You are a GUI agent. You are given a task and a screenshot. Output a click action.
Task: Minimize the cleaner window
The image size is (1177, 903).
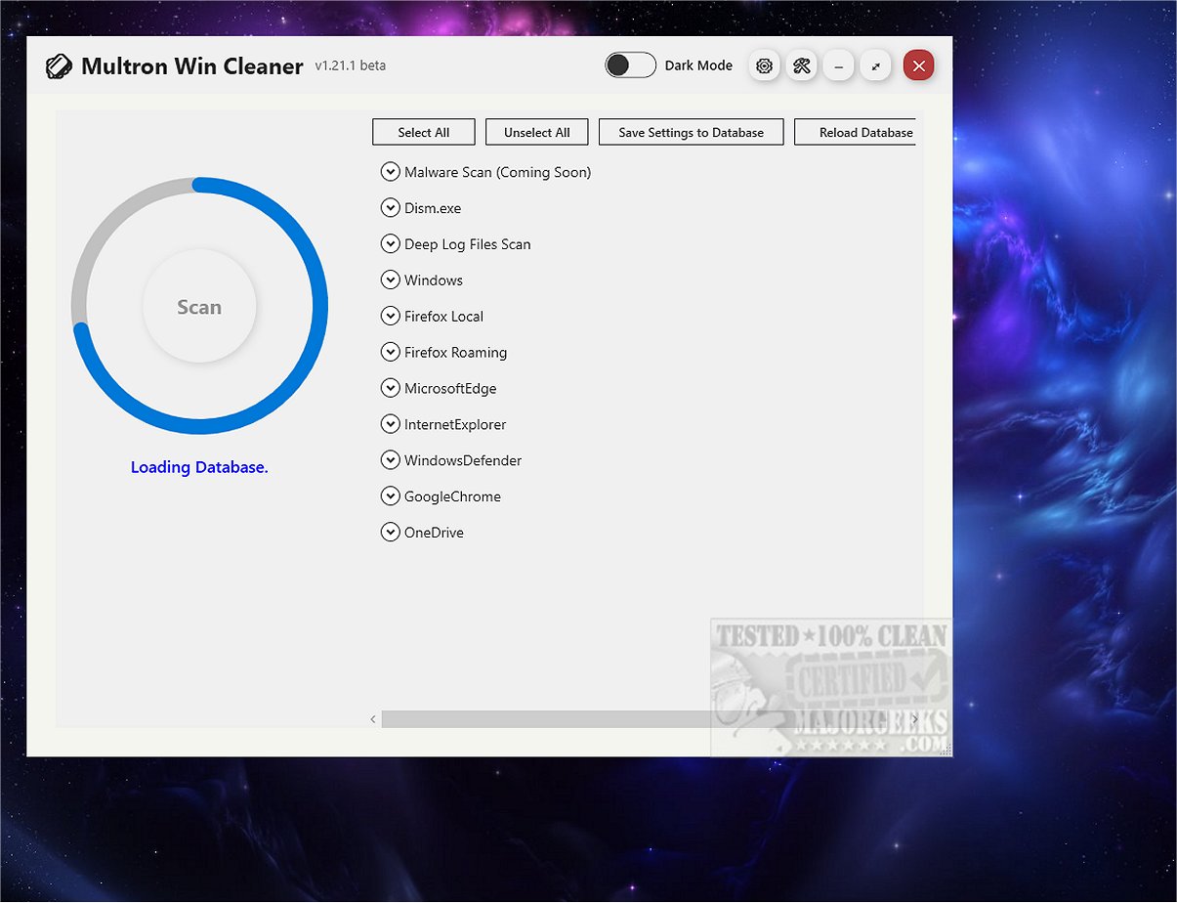click(838, 65)
